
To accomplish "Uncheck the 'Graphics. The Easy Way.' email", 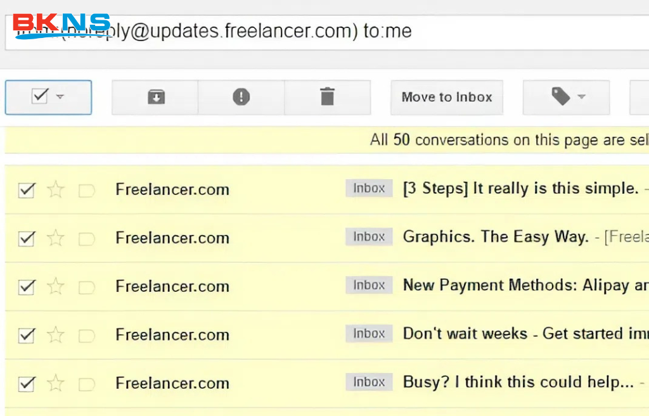I will click(x=26, y=238).
